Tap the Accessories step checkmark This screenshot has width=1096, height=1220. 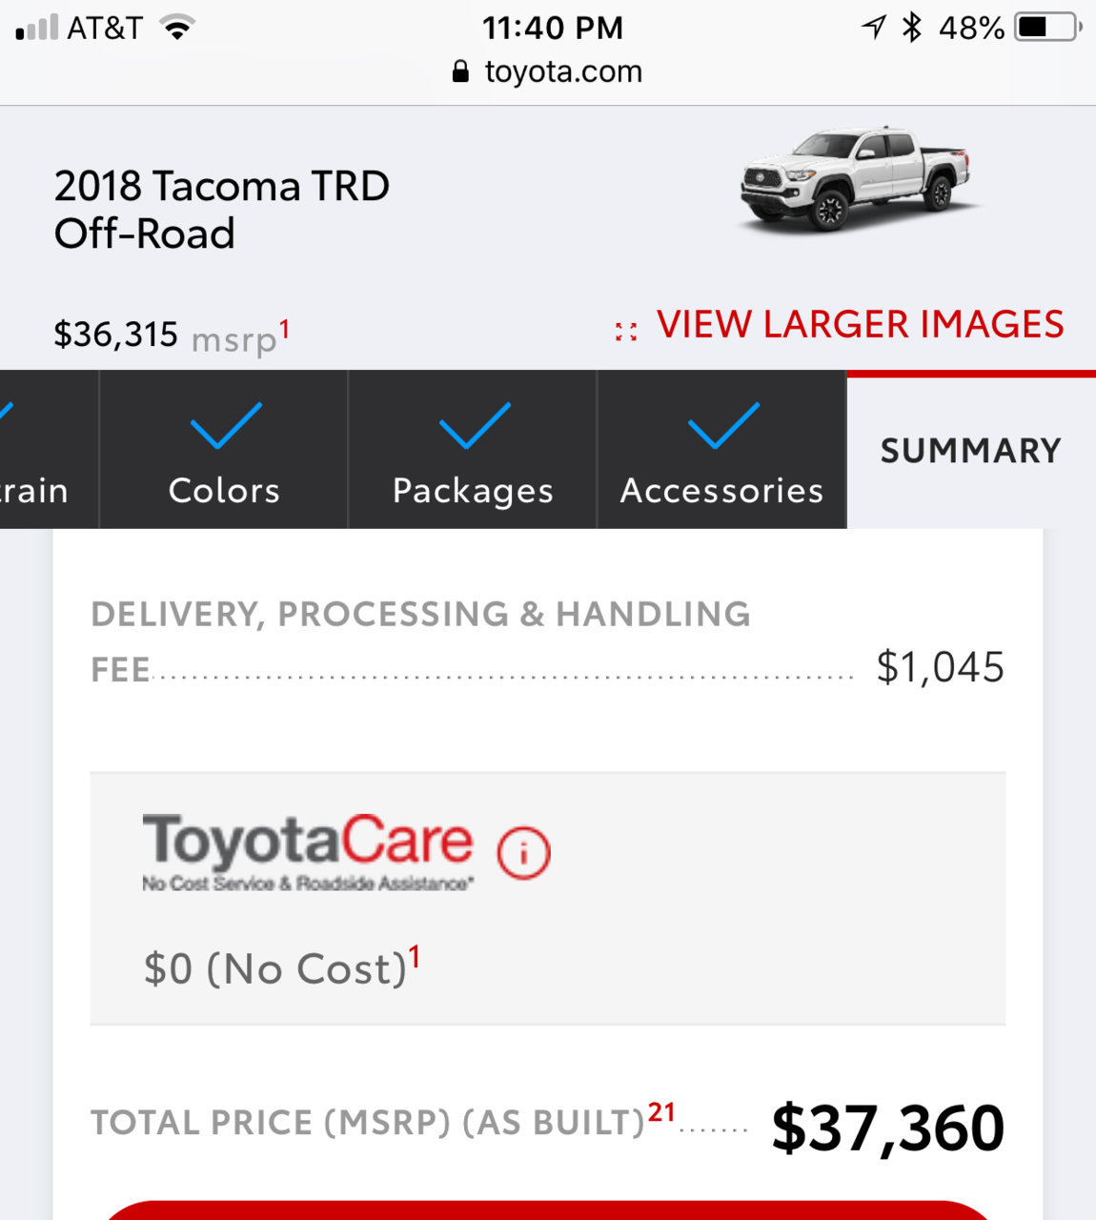(x=723, y=425)
